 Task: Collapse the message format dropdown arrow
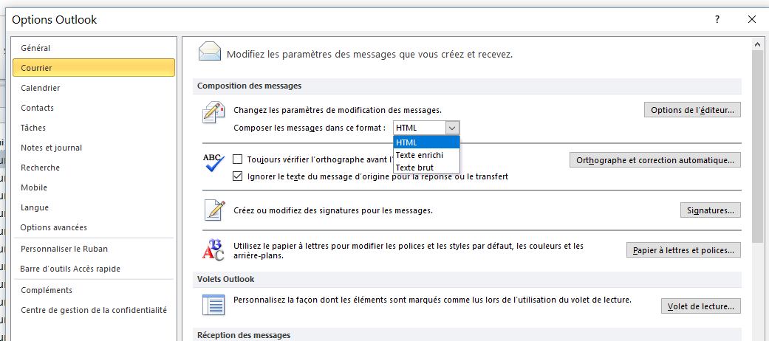(x=452, y=128)
